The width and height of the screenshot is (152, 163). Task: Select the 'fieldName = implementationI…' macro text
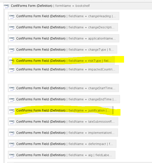[92, 133]
